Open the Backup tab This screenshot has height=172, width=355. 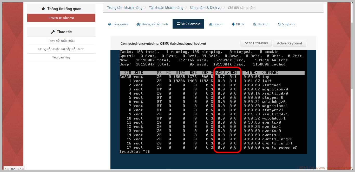pyautogui.click(x=261, y=24)
